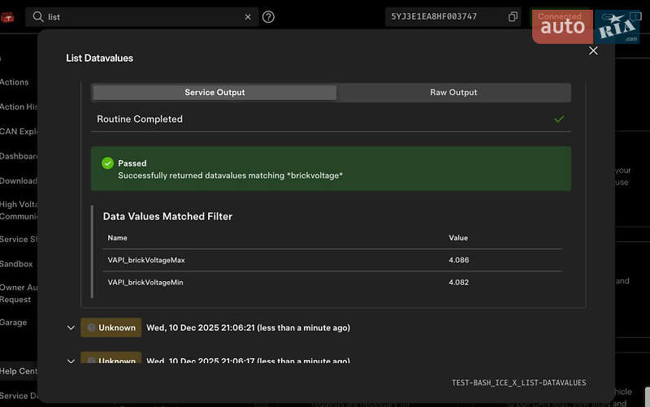
Task: Expand the 21:06:21 Unknown run entry
Action: tap(71, 328)
